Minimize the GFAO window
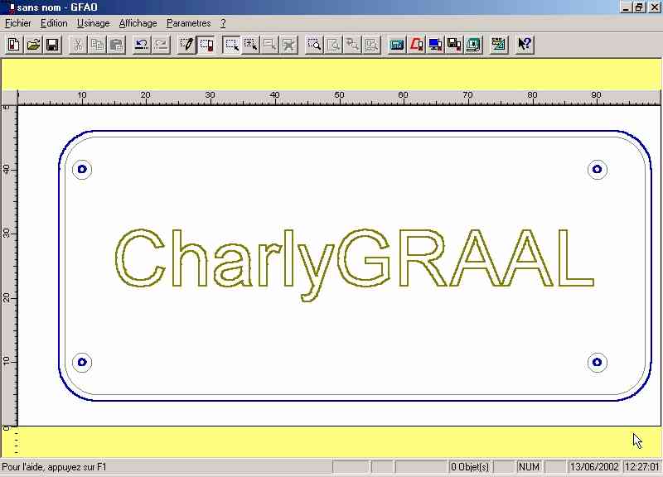 click(x=627, y=7)
